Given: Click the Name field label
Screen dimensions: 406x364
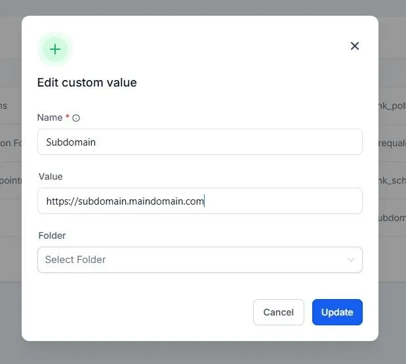Looking at the screenshot, I should (50, 117).
